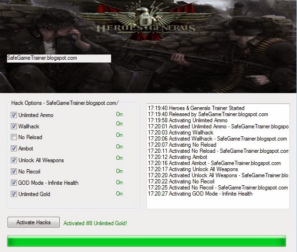
Task: Click the 'Hack Options' group box title
Action: tap(65, 103)
